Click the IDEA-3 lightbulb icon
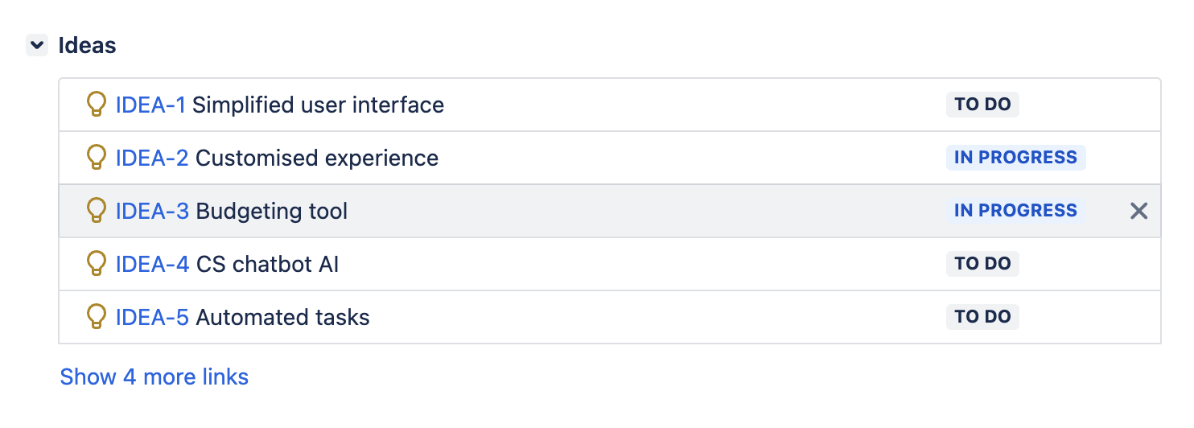The image size is (1194, 428). [x=96, y=211]
